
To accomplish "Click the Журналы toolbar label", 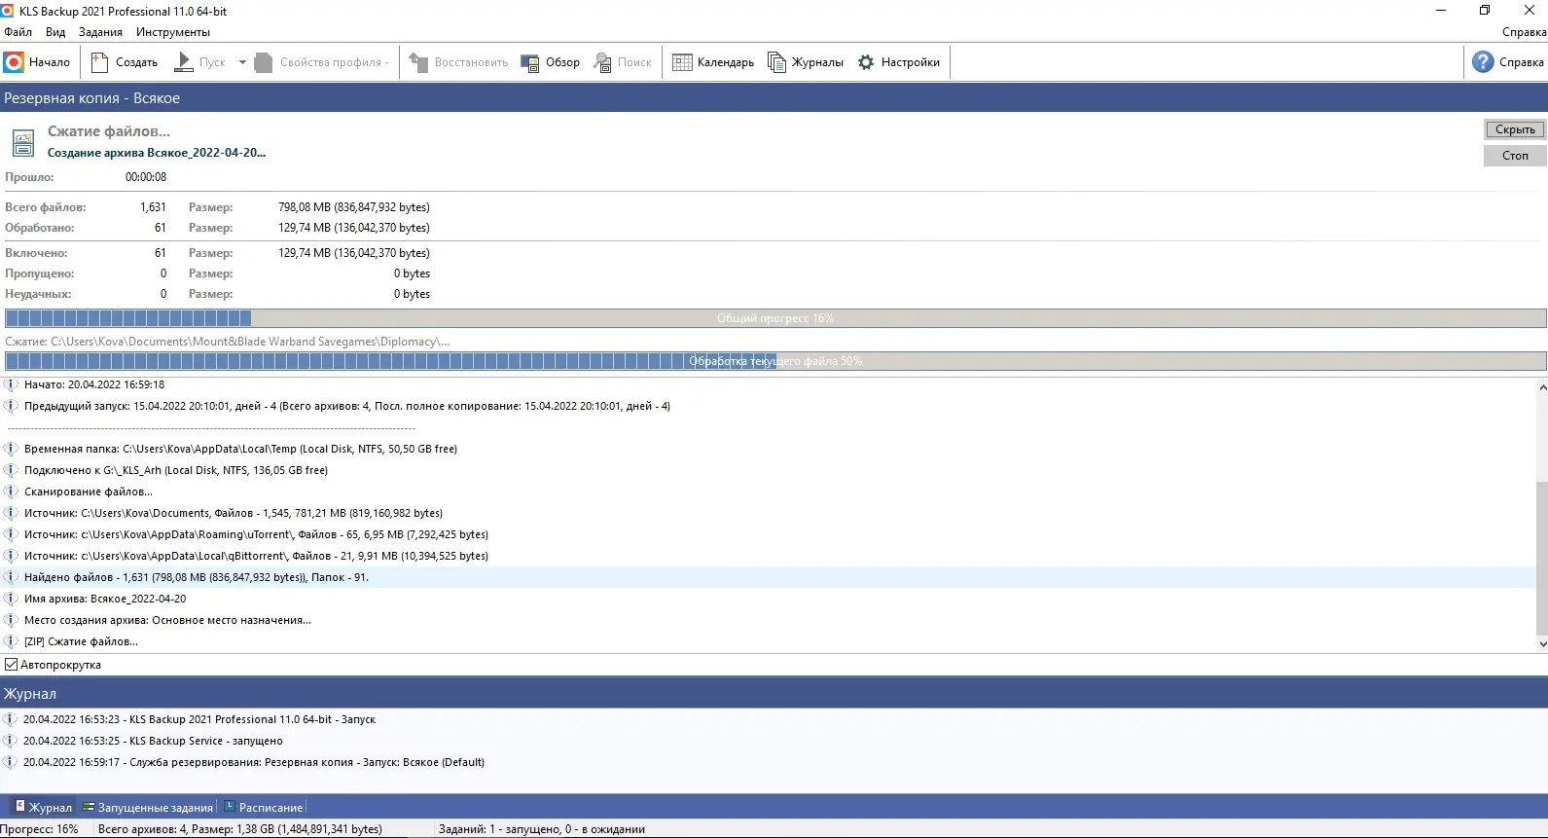I will point(817,62).
